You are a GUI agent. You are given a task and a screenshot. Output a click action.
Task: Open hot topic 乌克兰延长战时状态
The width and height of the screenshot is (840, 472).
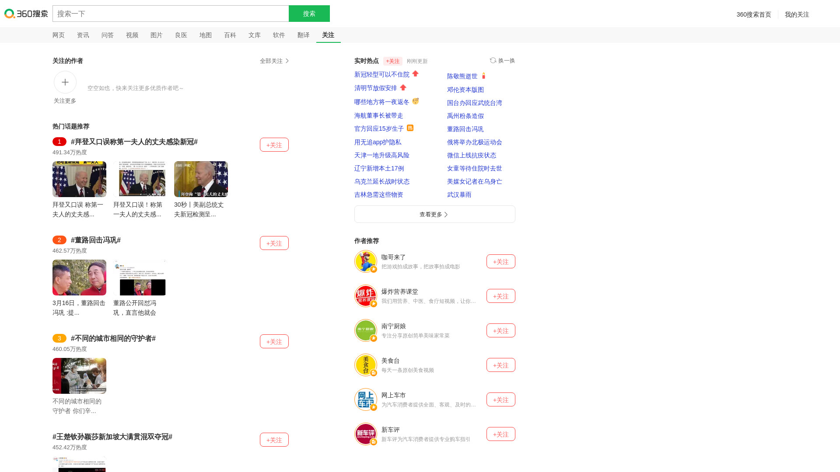click(x=382, y=181)
